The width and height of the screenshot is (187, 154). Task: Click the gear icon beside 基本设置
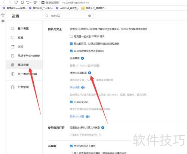click(13, 28)
